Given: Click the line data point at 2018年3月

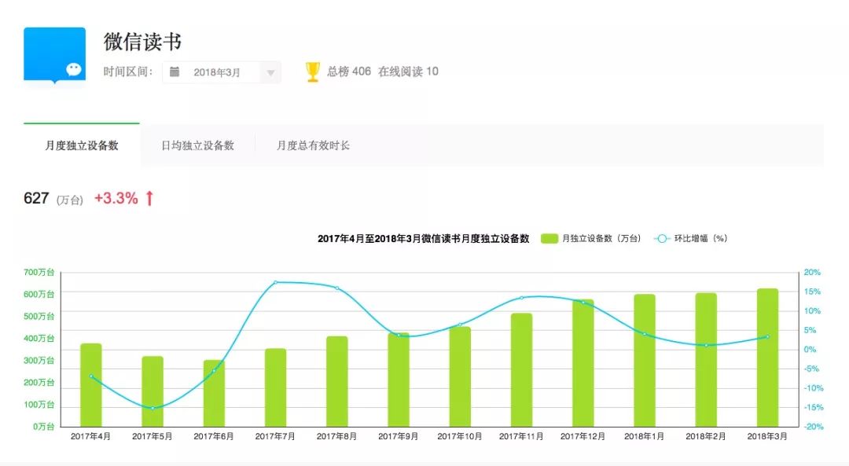Looking at the screenshot, I should (x=768, y=336).
